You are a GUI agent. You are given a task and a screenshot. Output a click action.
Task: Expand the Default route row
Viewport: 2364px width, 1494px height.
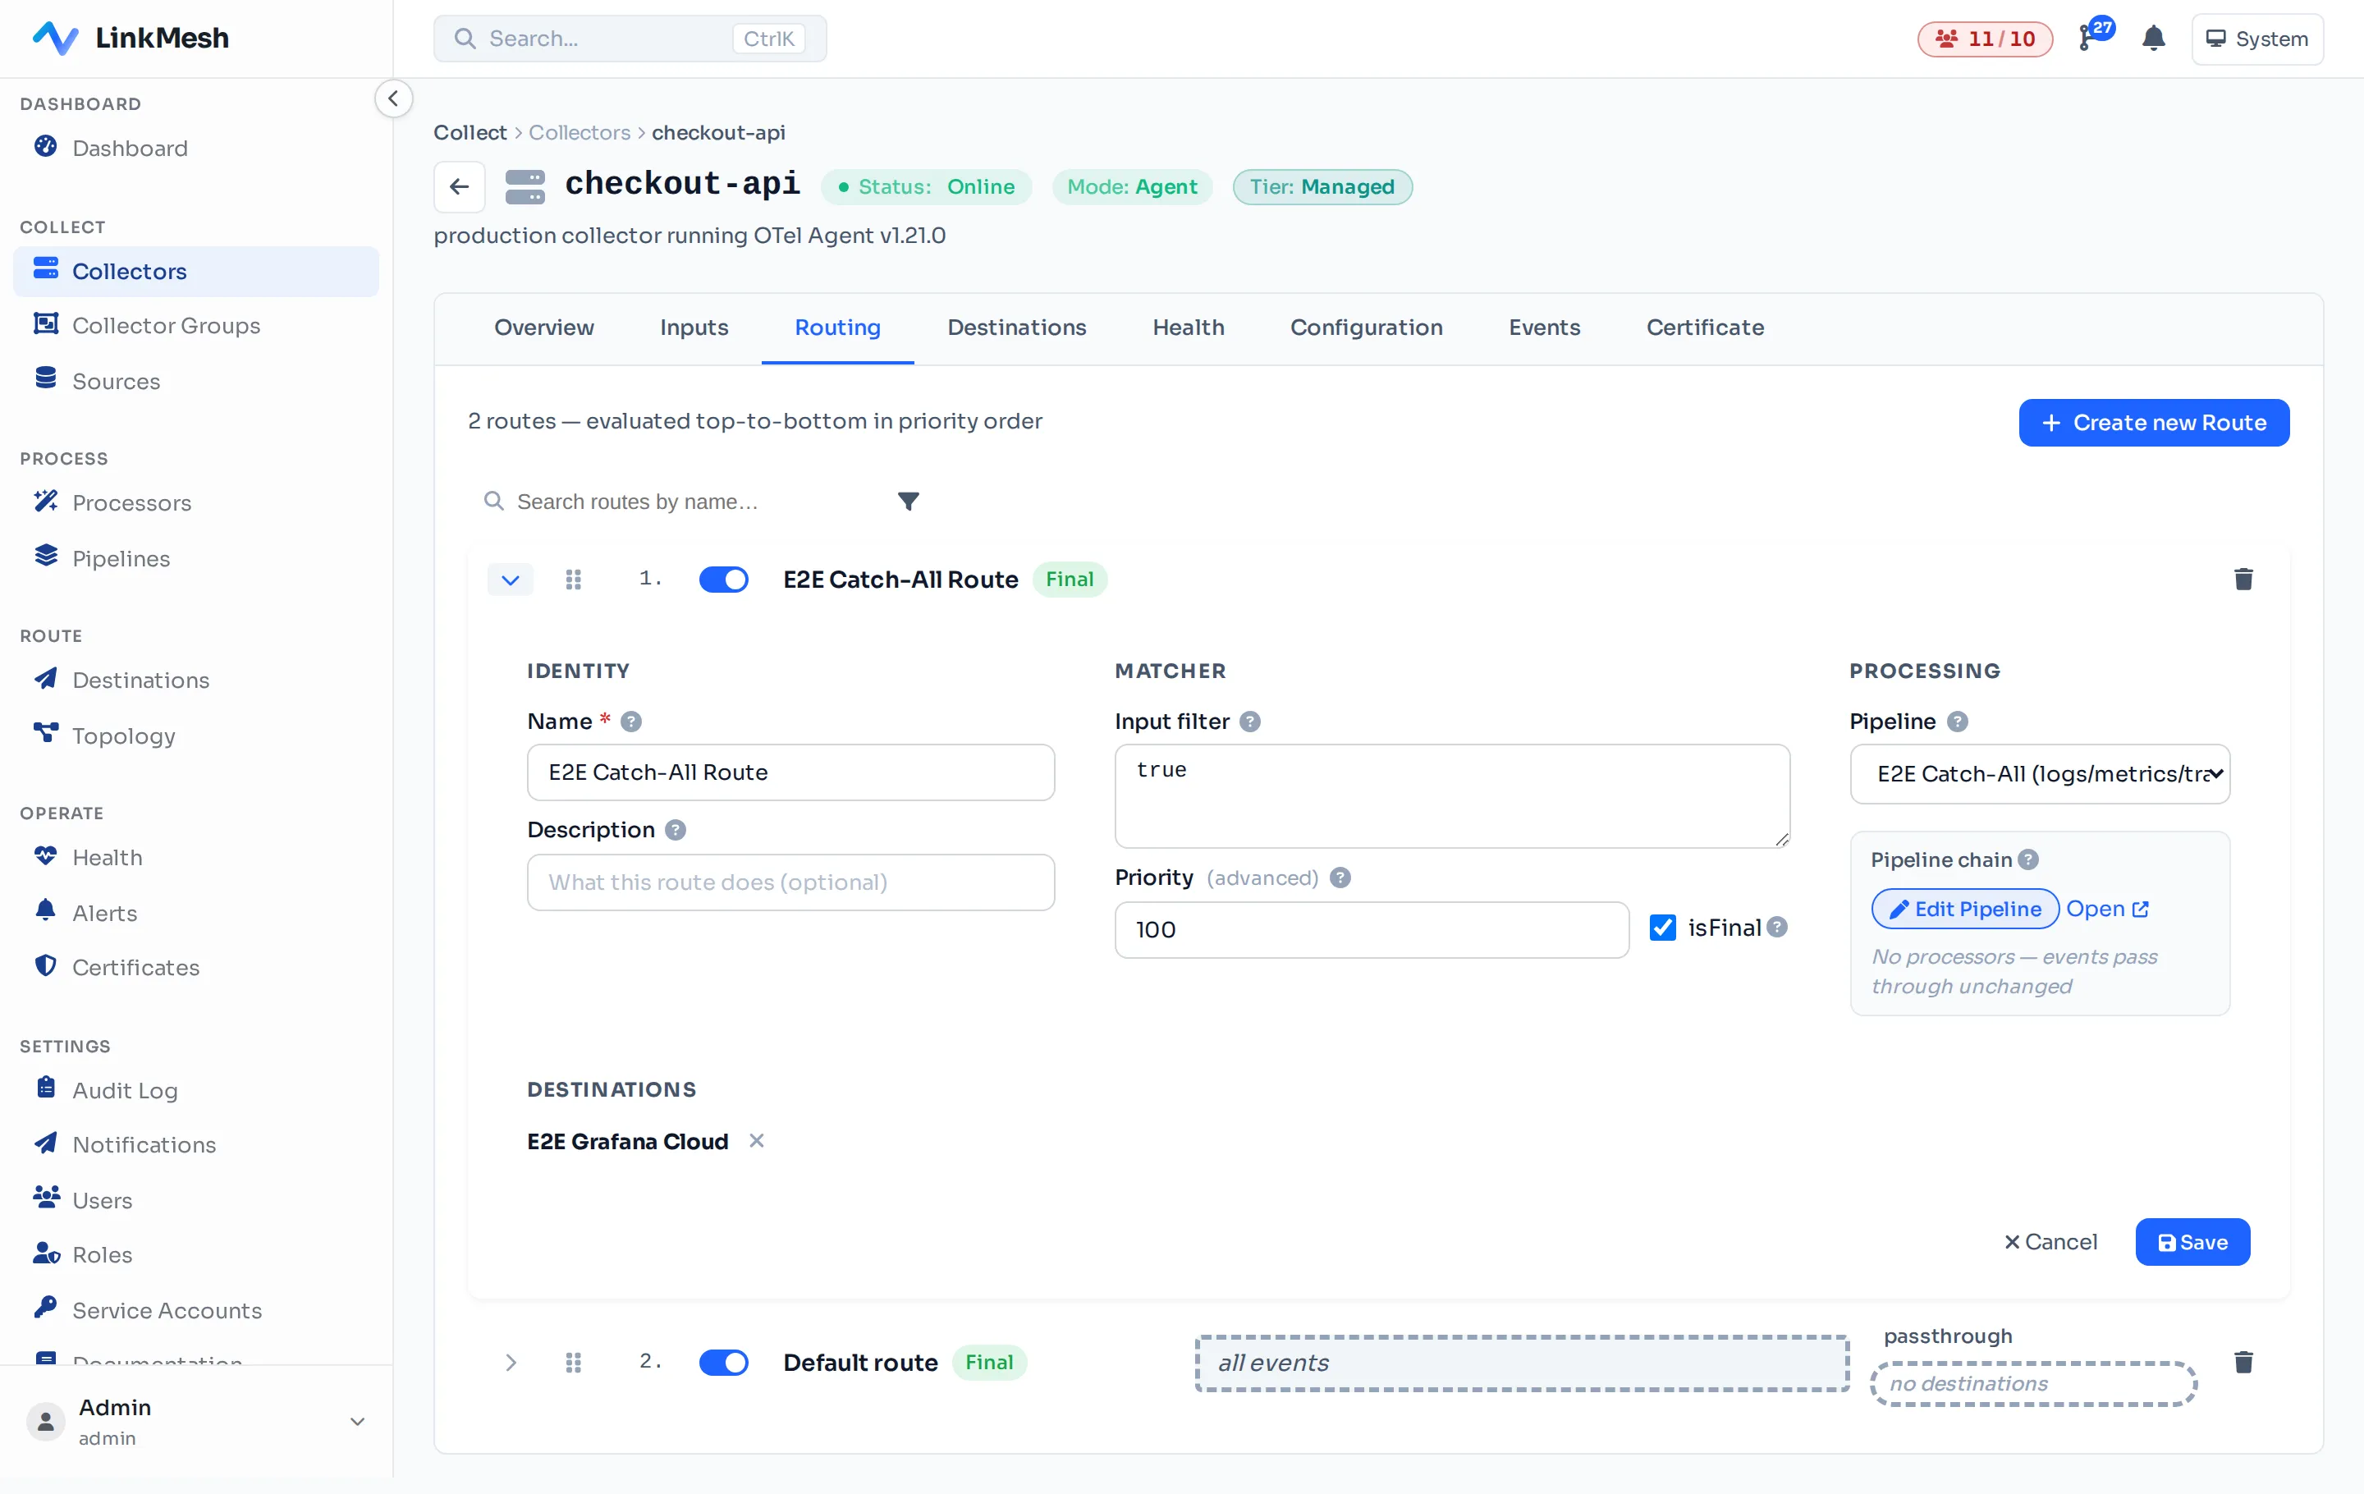pos(510,1362)
